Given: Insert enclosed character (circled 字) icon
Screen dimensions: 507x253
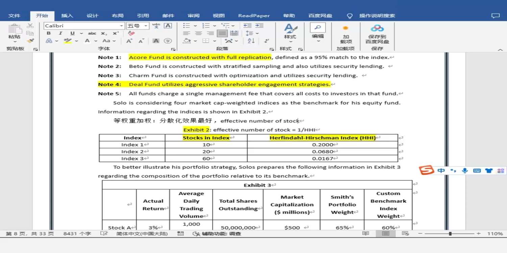Looking at the screenshot, I should pos(168,41).
